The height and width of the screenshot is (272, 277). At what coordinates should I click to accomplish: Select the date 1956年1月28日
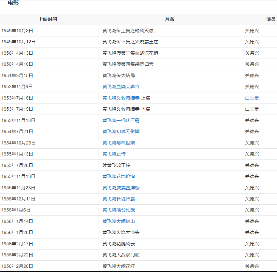pyautogui.click(x=17, y=232)
